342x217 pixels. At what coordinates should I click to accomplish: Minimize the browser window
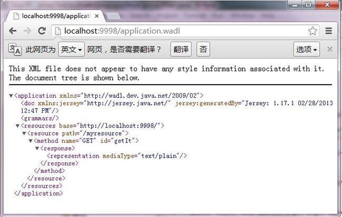point(295,4)
